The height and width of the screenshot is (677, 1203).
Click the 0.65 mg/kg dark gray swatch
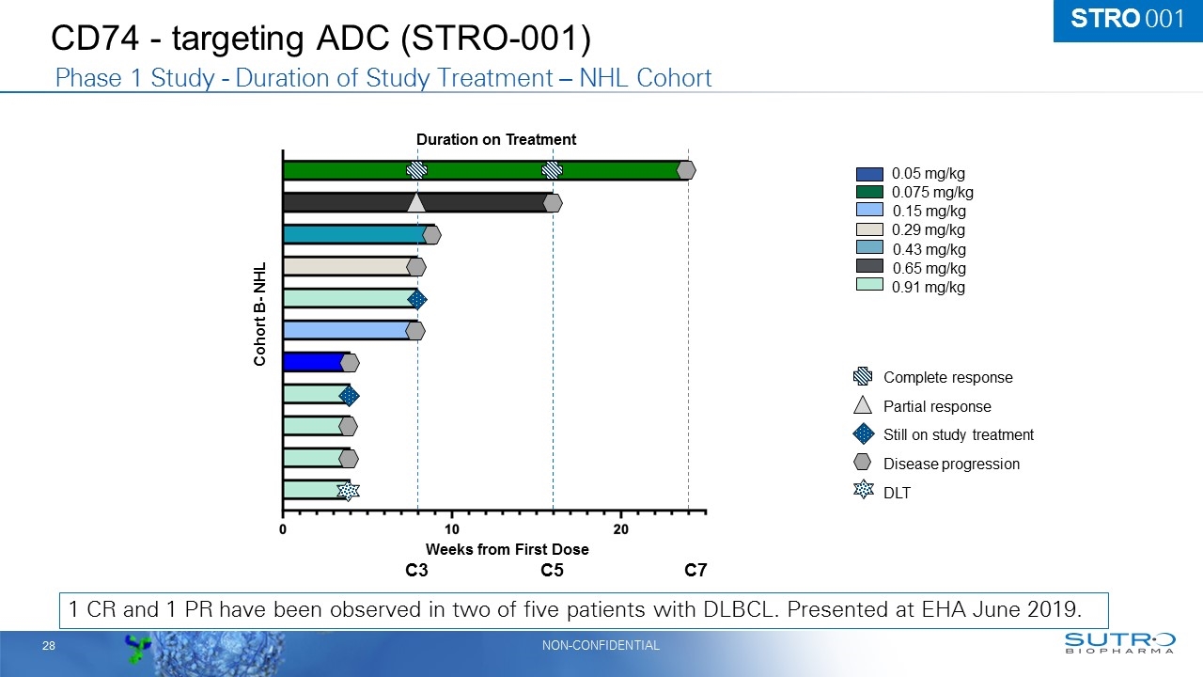tap(869, 268)
